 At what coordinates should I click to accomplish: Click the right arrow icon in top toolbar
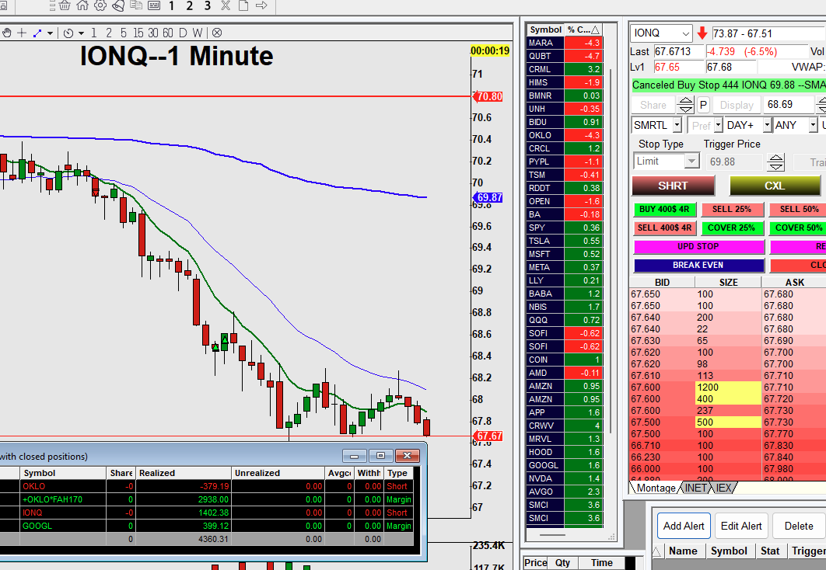[x=261, y=5]
